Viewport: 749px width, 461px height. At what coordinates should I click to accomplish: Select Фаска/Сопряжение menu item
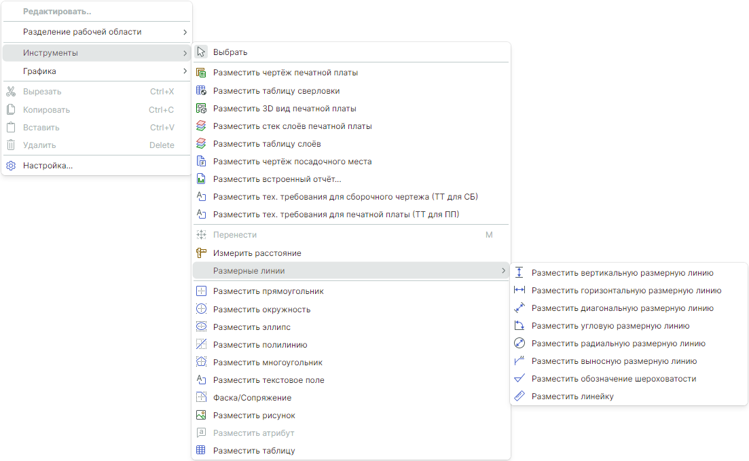click(x=252, y=398)
